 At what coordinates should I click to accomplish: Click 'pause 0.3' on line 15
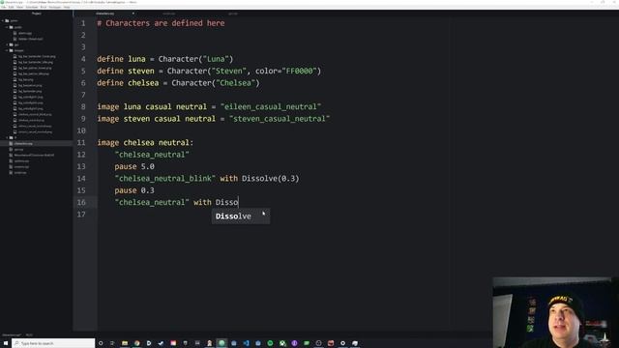click(134, 190)
